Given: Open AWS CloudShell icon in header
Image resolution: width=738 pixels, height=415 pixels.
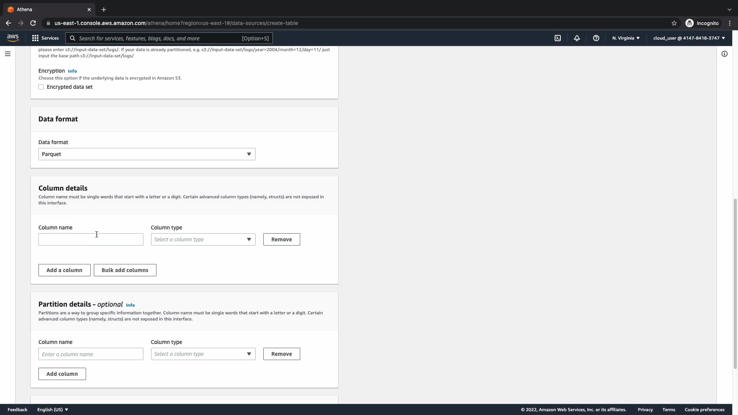Looking at the screenshot, I should tap(558, 38).
